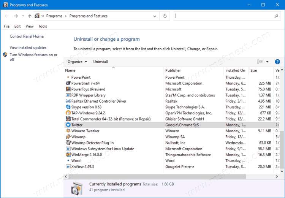
Task: Open Turn Windows features on or off
Action: coord(33,57)
